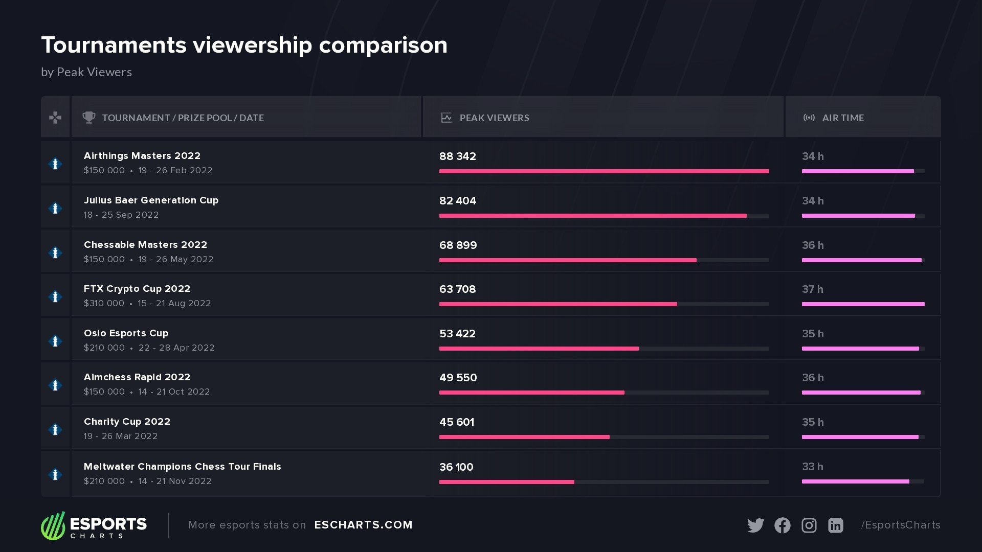Open the Instagram icon link
The height and width of the screenshot is (552, 982).
tap(809, 525)
